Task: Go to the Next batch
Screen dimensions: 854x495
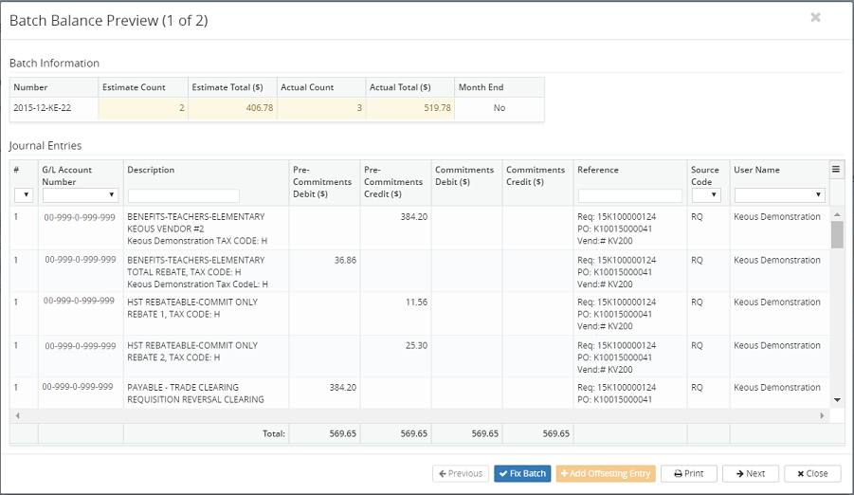Action: click(750, 473)
